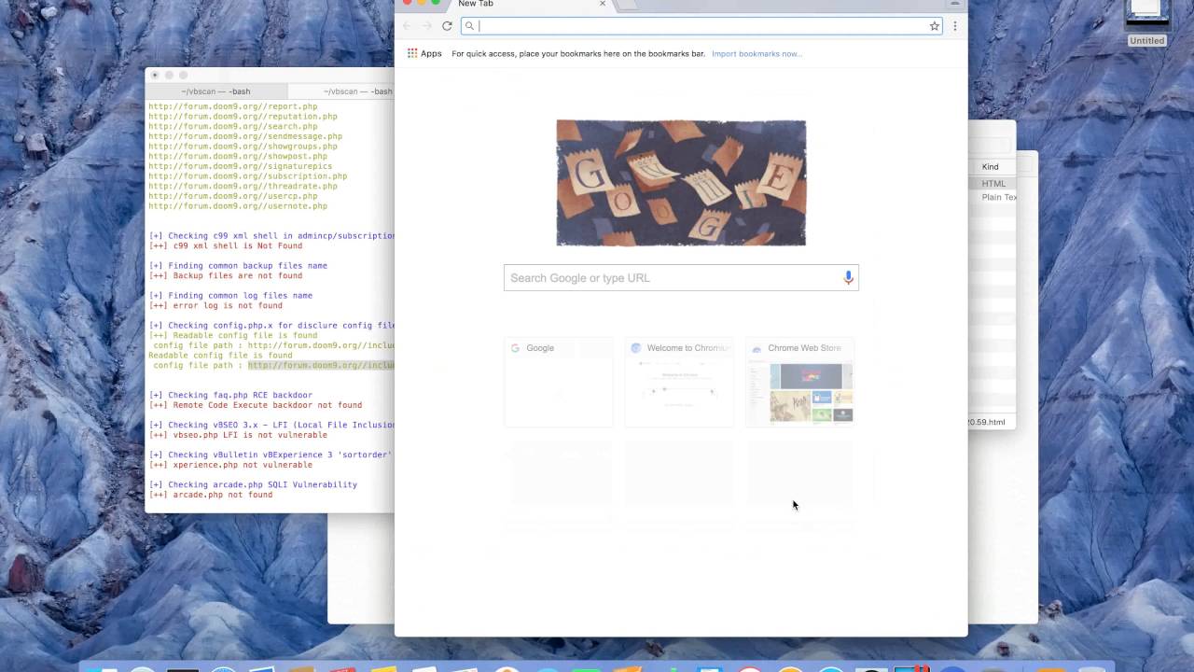The image size is (1194, 672).
Task: Click the subscription.php URL in terminal
Action: (248, 175)
